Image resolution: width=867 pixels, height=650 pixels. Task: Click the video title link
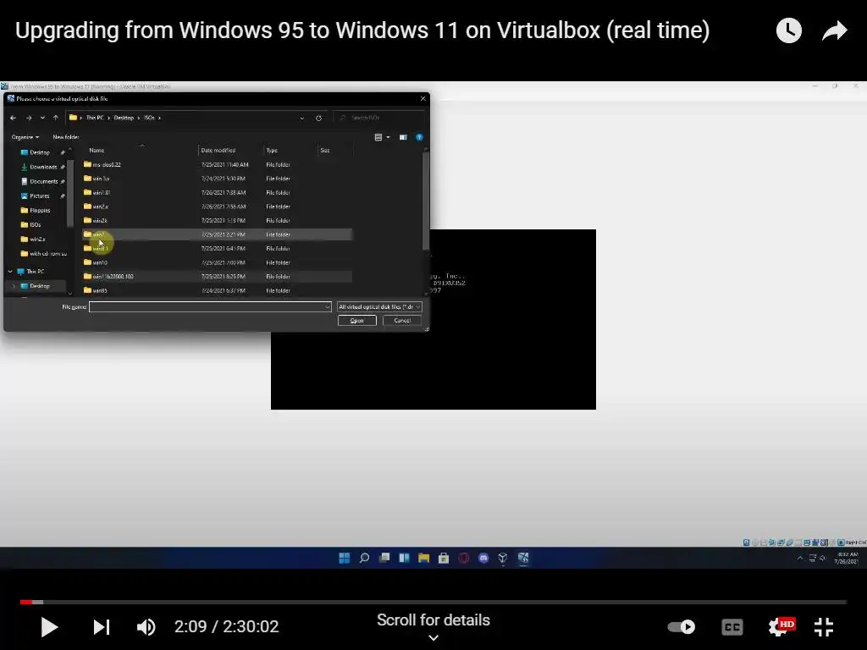pyautogui.click(x=362, y=30)
